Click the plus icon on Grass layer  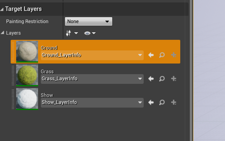[174, 79]
